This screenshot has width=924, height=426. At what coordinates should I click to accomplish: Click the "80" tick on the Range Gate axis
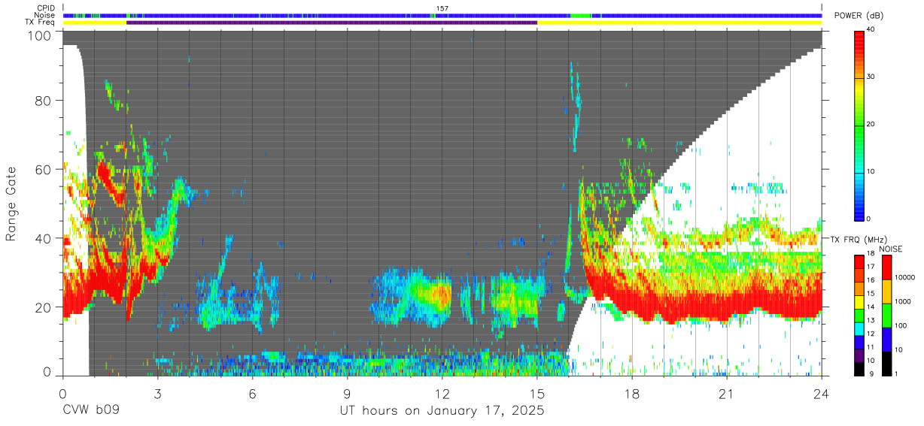(x=44, y=101)
